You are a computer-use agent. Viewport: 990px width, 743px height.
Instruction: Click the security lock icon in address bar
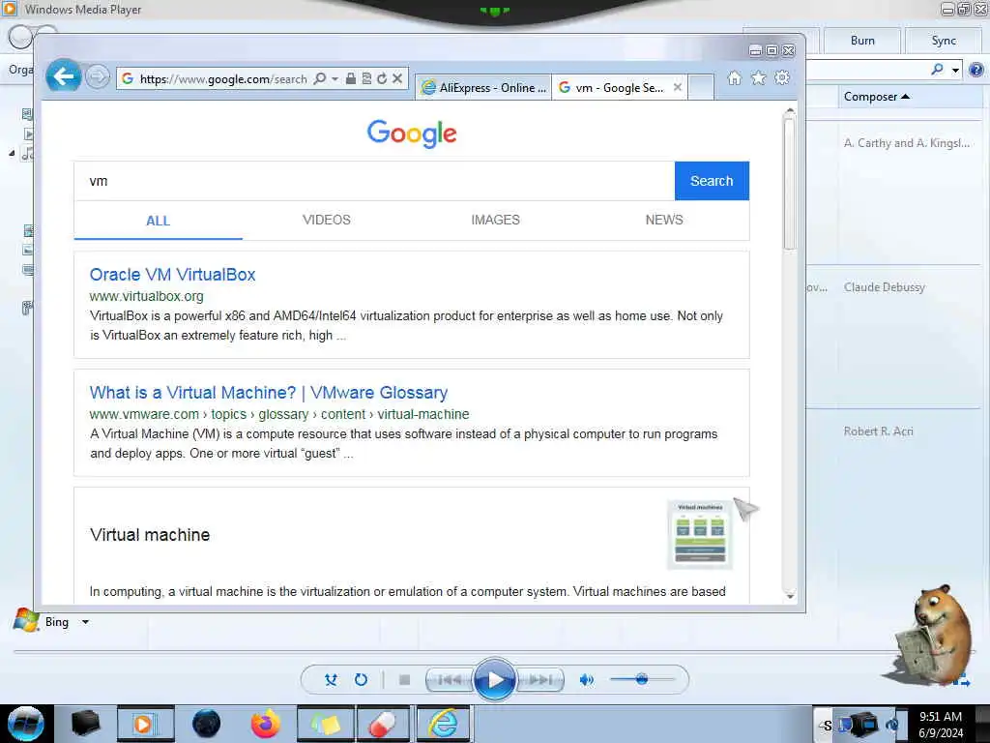coord(350,78)
